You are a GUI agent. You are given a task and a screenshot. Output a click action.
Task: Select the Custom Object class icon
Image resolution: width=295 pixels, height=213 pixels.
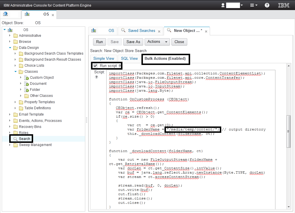pyautogui.click(x=27, y=77)
